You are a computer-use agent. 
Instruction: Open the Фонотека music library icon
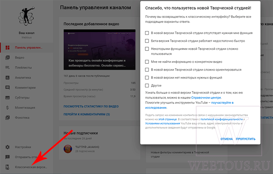[x=8, y=118]
